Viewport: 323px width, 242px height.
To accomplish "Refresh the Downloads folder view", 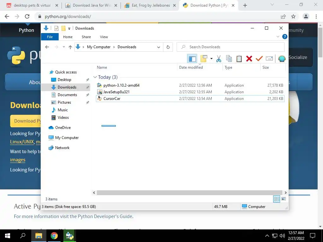I will (x=168, y=47).
